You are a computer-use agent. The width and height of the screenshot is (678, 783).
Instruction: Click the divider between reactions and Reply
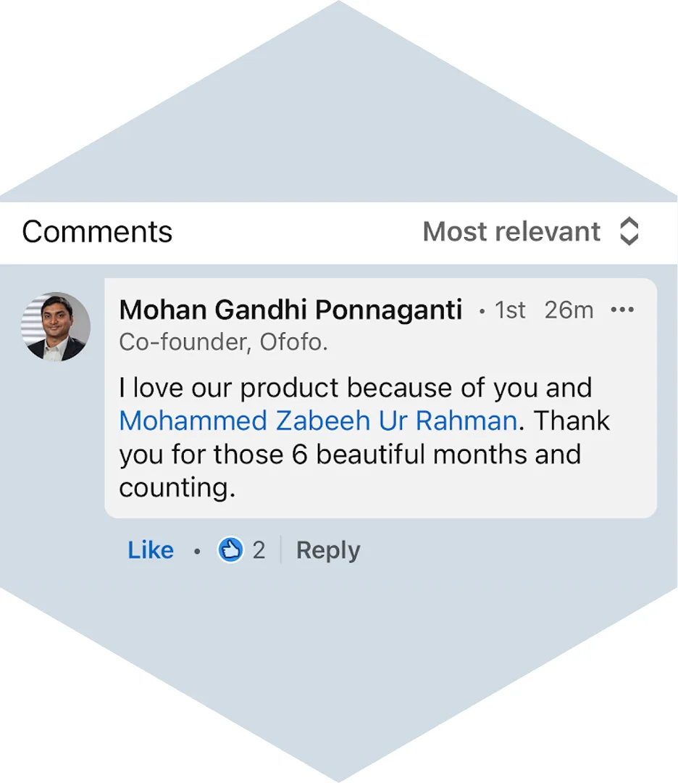point(281,550)
